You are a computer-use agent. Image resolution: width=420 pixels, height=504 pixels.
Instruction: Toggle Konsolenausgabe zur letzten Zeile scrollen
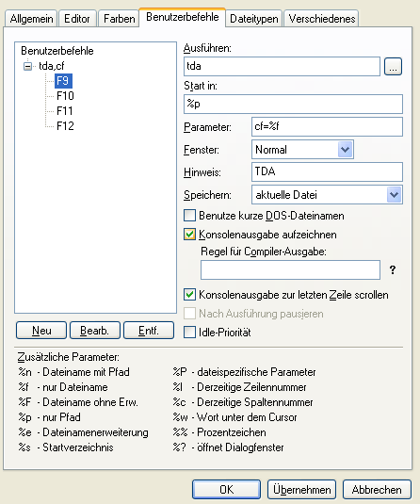pyautogui.click(x=189, y=295)
